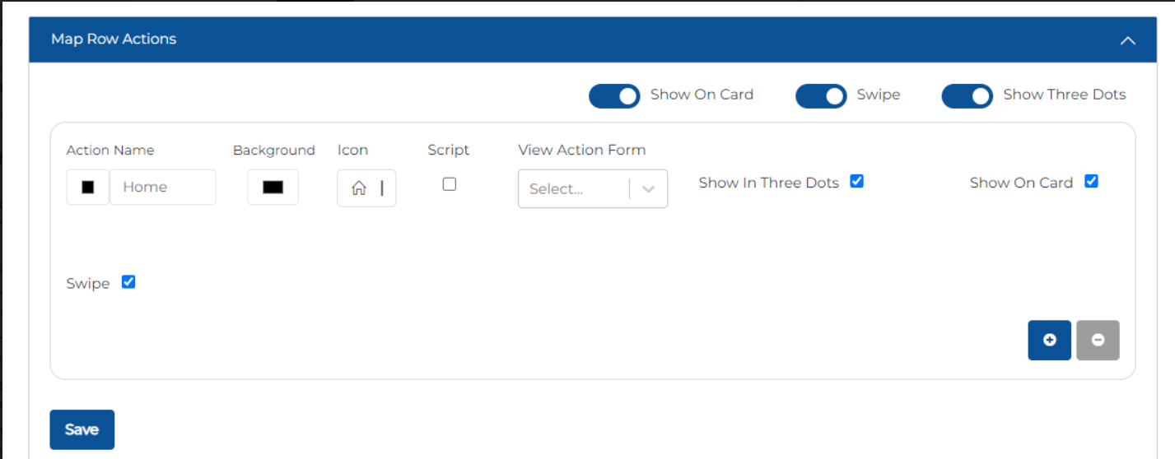This screenshot has height=459, width=1175.
Task: Collapse panel with the header chevron icon
Action: click(x=1127, y=40)
